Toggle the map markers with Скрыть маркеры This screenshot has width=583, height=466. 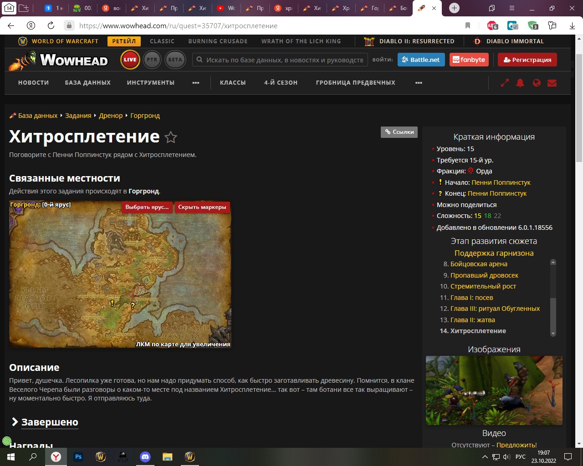pos(202,207)
